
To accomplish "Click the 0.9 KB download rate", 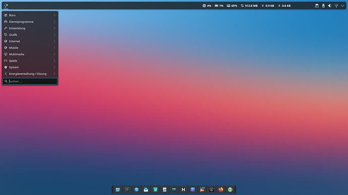I will click(x=268, y=6).
